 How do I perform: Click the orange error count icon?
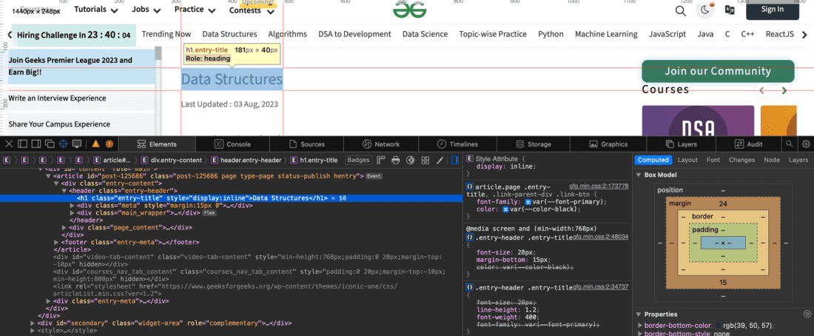110,144
